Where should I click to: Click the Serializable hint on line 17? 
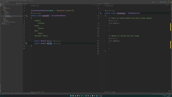57,44
